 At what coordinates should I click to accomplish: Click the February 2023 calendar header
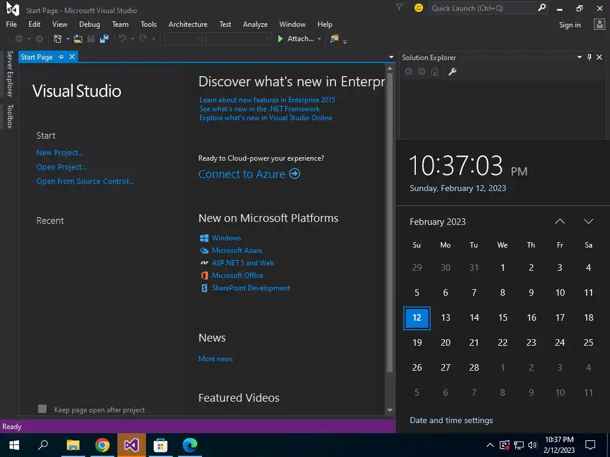(438, 222)
